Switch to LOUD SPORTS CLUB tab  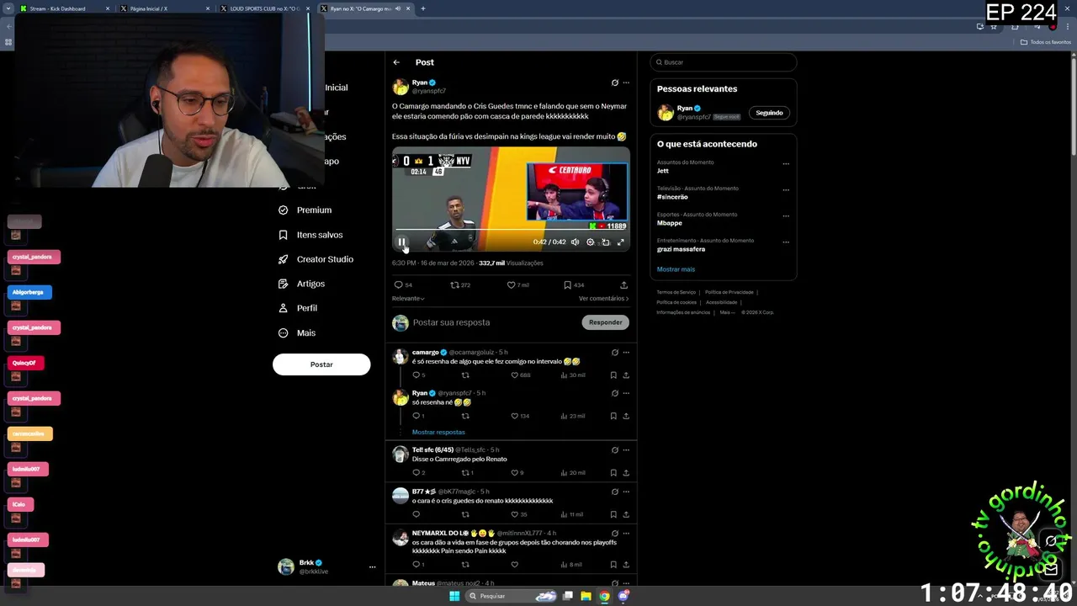pyautogui.click(x=265, y=8)
